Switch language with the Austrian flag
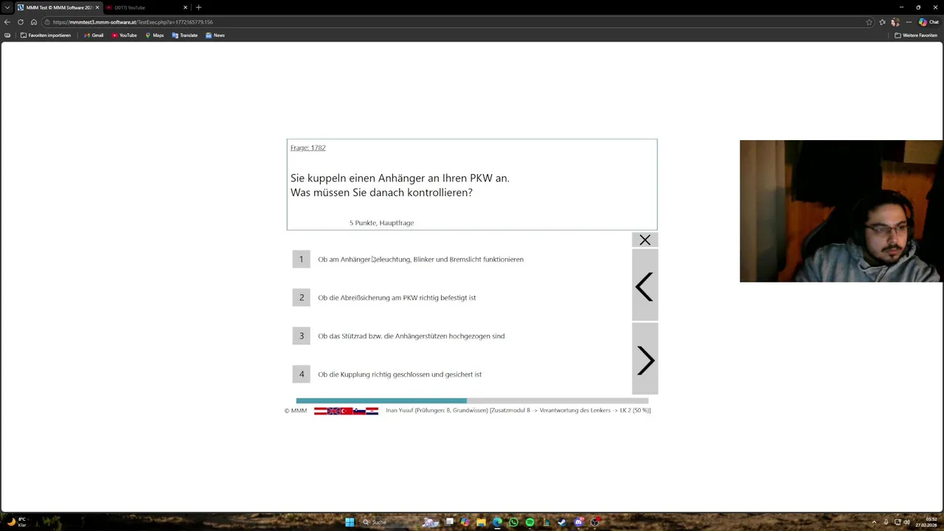Screen dimensions: 944x531 [321, 411]
